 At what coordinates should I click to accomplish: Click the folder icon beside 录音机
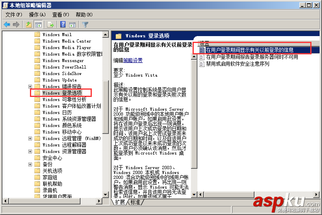pos(37,190)
